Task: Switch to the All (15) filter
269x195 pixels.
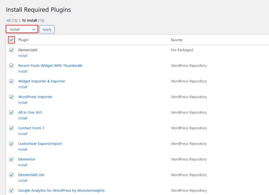Action: [11, 20]
